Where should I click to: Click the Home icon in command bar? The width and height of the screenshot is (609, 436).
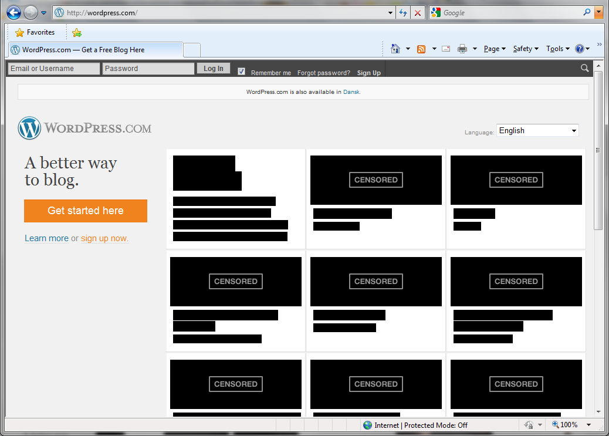395,49
